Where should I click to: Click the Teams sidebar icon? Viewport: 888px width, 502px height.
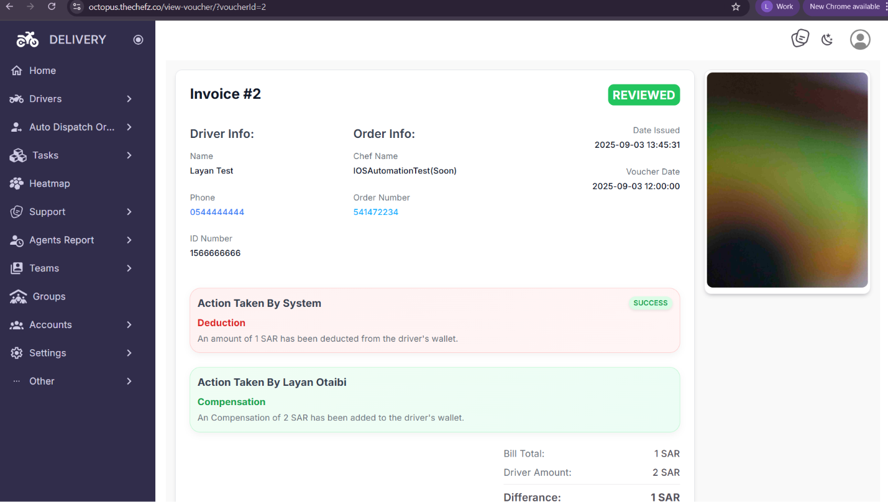[x=17, y=268]
